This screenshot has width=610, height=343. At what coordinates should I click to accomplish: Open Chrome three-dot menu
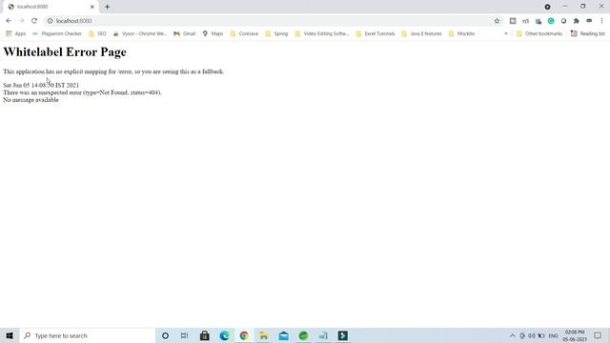(601, 21)
